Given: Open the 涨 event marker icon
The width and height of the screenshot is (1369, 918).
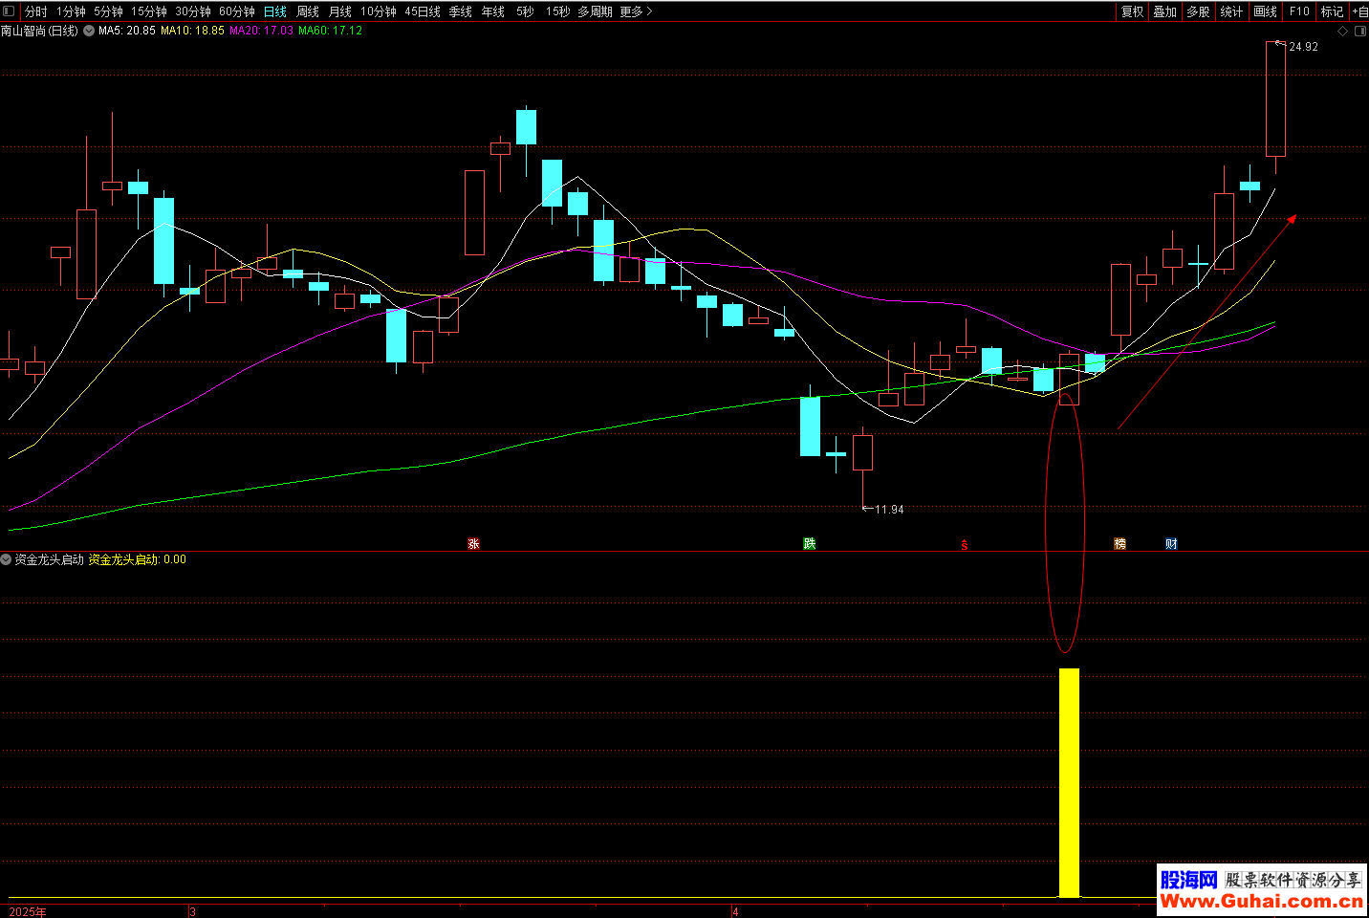Looking at the screenshot, I should [473, 544].
